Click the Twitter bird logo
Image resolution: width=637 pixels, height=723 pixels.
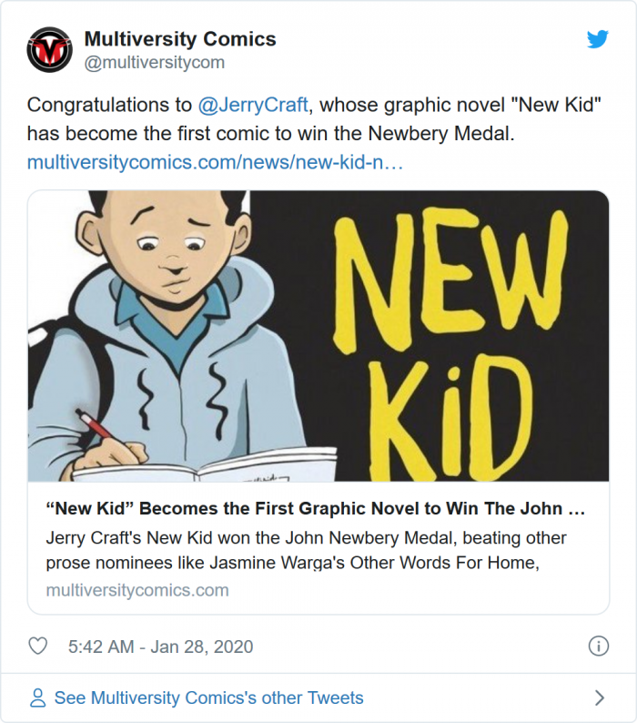(x=597, y=39)
